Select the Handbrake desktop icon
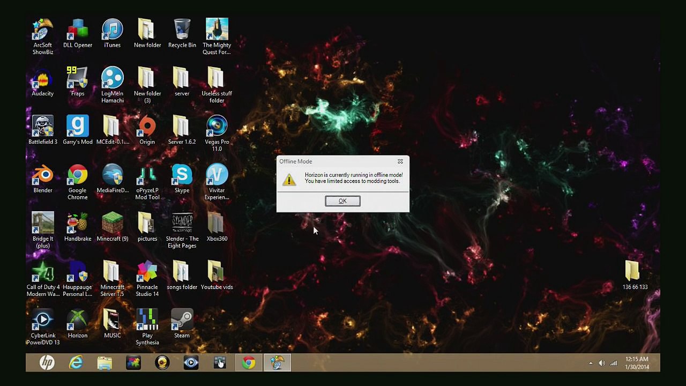The height and width of the screenshot is (386, 686). point(78,226)
